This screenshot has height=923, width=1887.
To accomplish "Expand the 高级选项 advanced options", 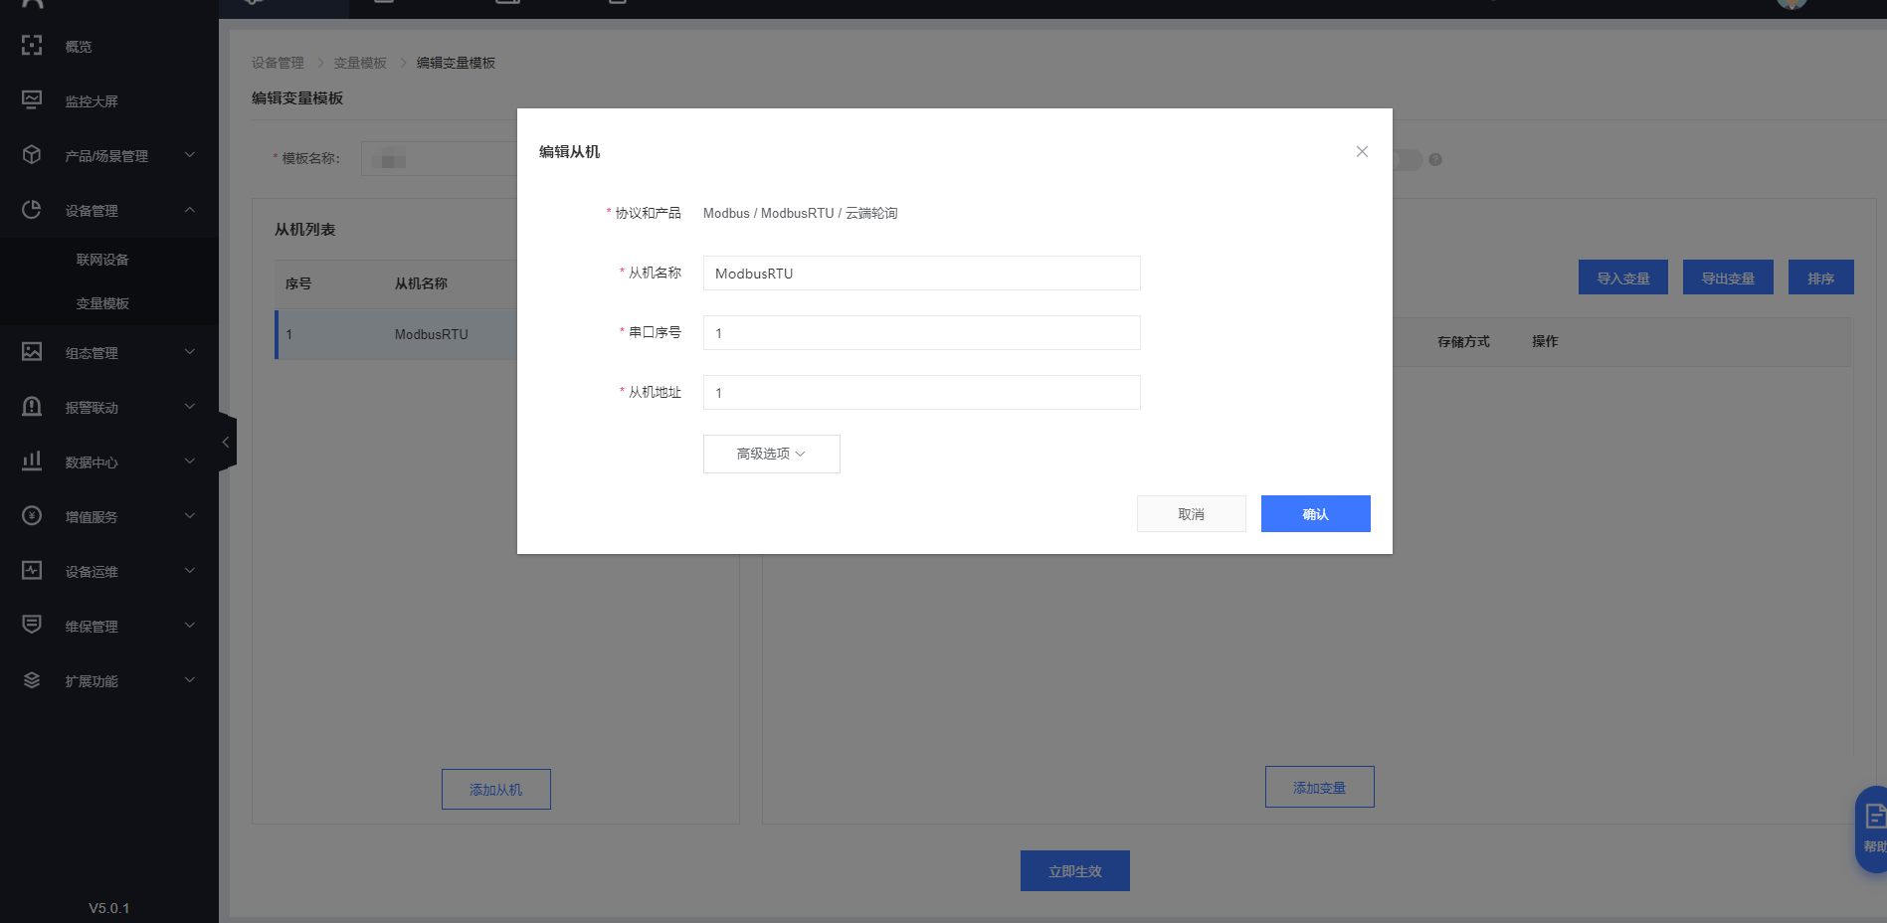I will (x=771, y=454).
